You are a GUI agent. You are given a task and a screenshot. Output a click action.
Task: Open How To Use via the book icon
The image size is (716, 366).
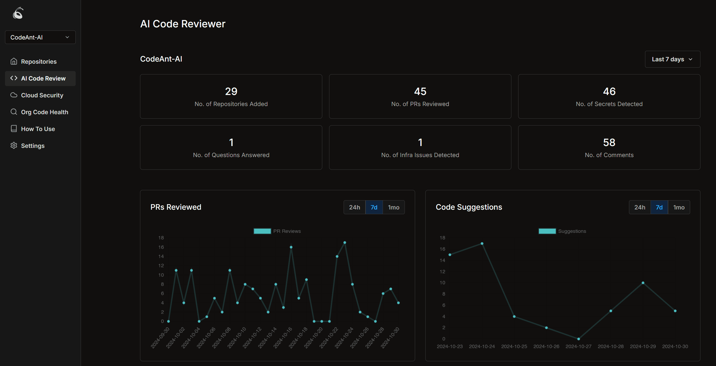(14, 129)
